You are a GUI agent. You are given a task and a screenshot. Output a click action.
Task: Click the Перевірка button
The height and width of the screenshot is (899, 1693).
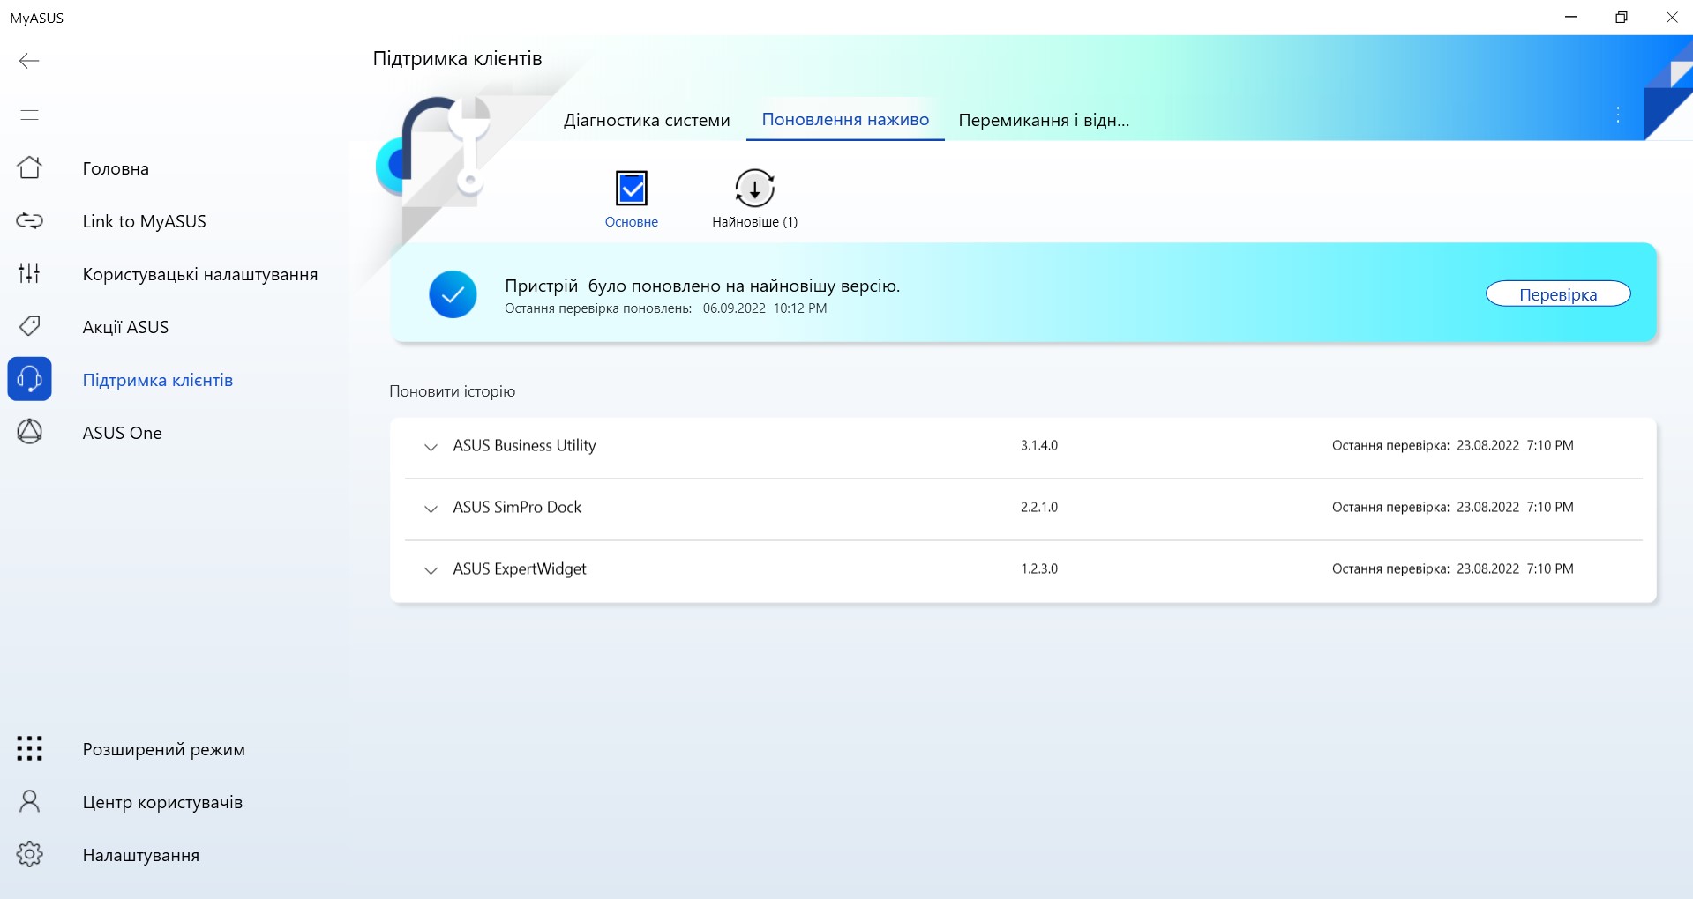coord(1557,294)
